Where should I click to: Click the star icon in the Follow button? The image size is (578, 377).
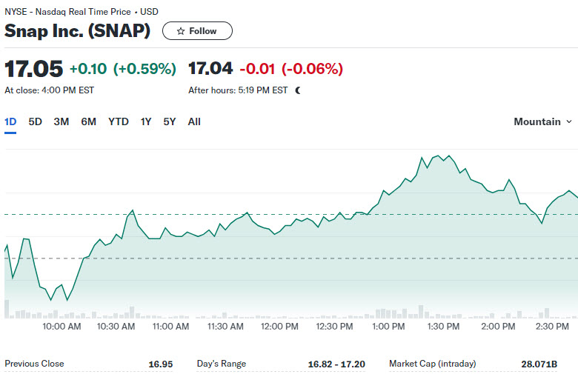[181, 31]
